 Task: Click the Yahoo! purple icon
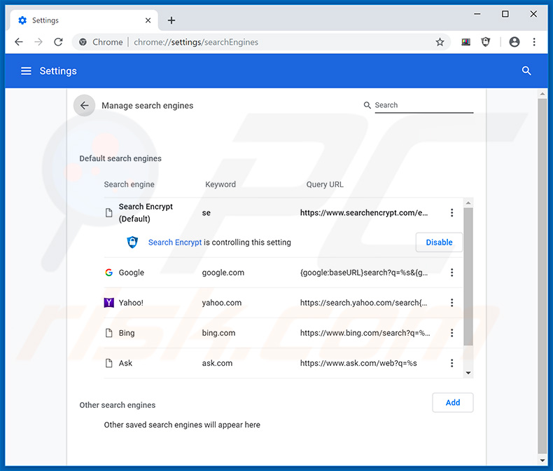[x=109, y=303]
